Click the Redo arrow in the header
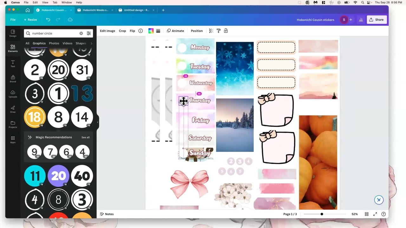 pyautogui.click(x=58, y=20)
